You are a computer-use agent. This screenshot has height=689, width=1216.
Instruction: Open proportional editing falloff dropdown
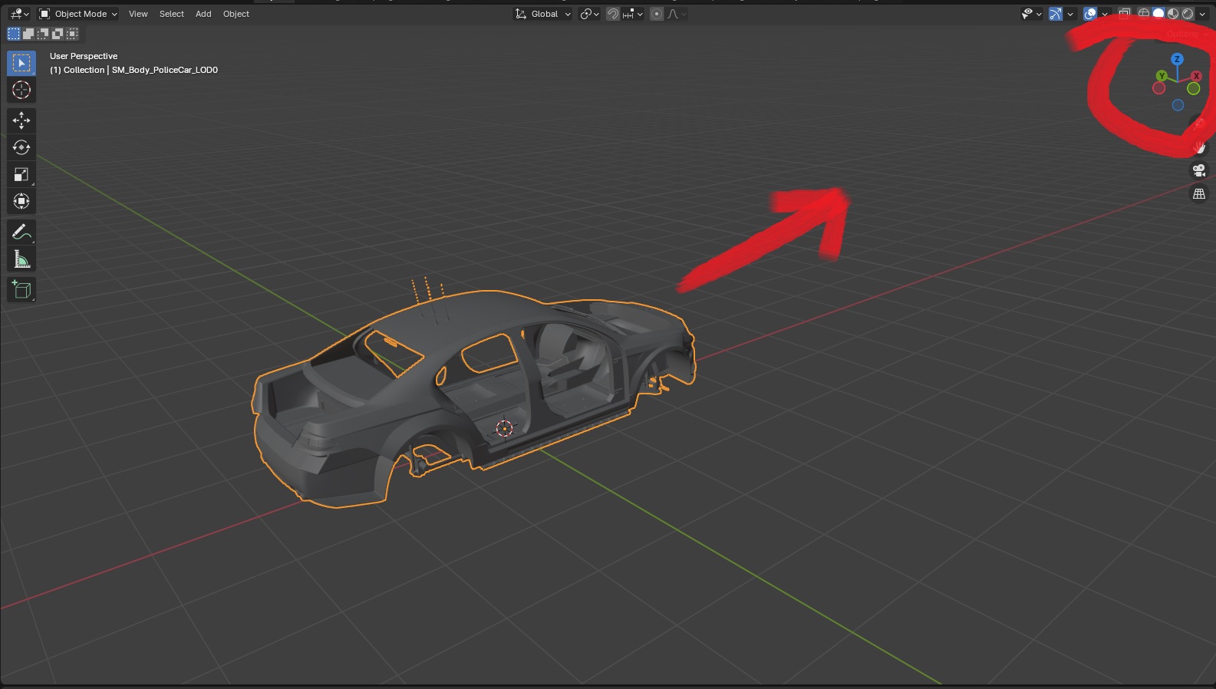(677, 14)
